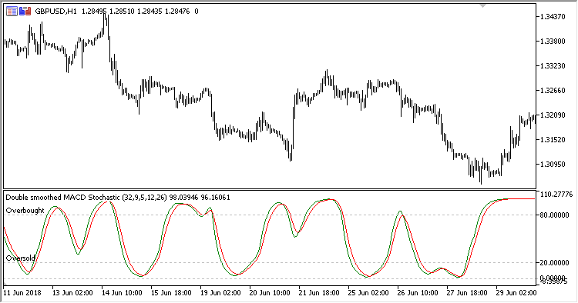
Task: Click price scale value 1.33230
Action: point(553,66)
